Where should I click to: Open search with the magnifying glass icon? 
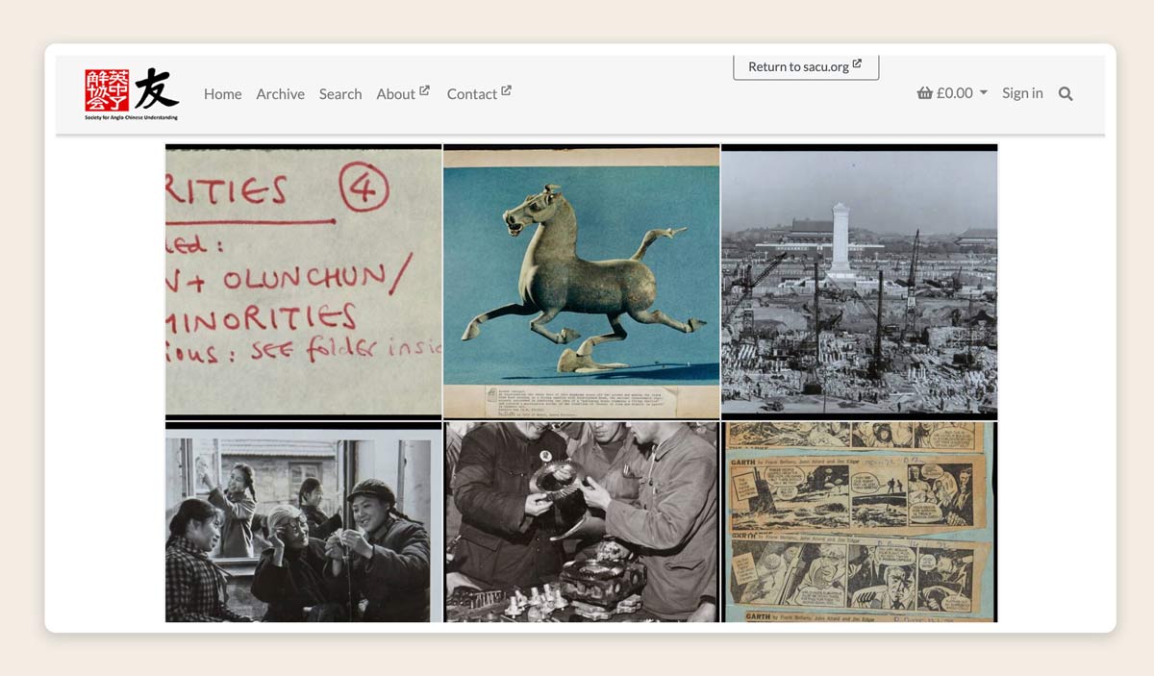click(1066, 93)
